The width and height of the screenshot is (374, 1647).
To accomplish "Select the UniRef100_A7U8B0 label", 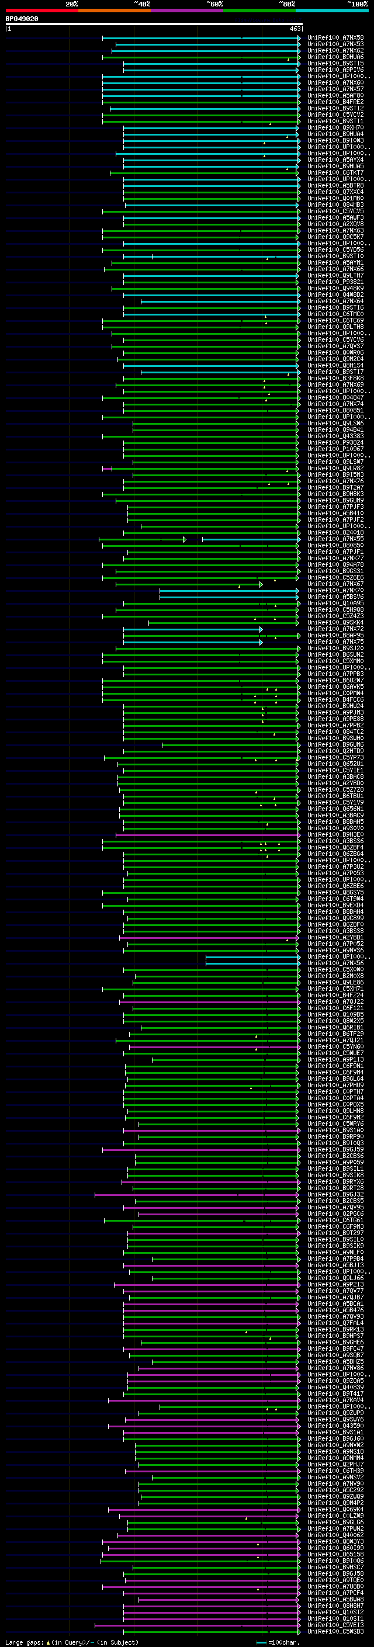I will pos(335,1586).
